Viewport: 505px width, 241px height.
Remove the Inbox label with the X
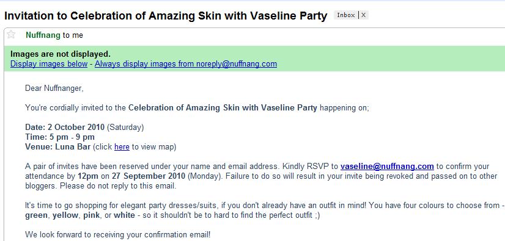point(363,15)
